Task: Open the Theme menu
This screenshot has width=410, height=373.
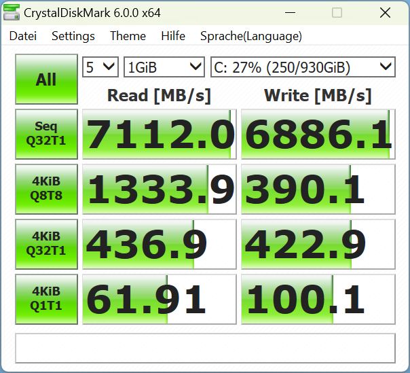Action: pyautogui.click(x=128, y=36)
